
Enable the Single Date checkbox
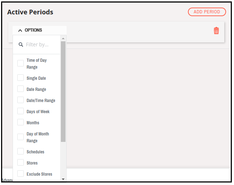[x=21, y=78]
